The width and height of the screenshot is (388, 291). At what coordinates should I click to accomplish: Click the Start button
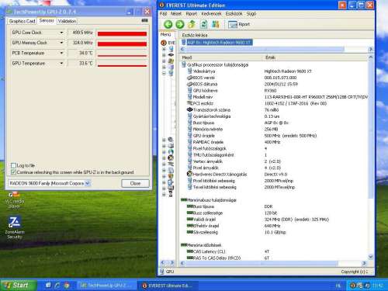pyautogui.click(x=18, y=286)
